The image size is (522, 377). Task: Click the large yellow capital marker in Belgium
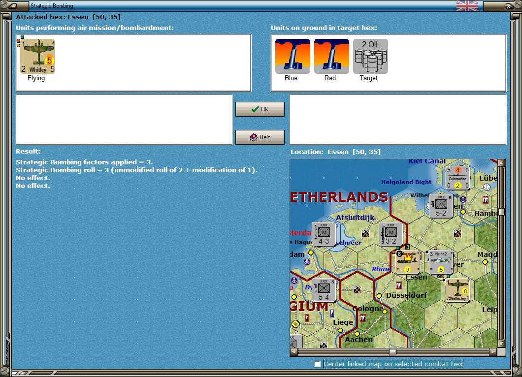(295, 324)
